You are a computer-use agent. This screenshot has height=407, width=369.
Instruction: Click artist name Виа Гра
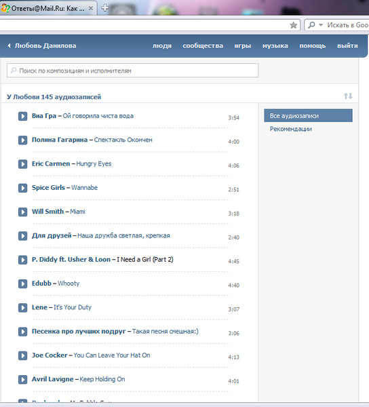[44, 116]
